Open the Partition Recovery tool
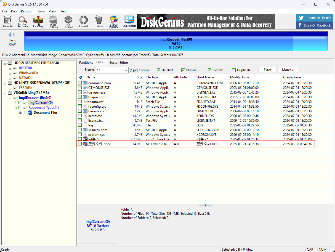 23,22
